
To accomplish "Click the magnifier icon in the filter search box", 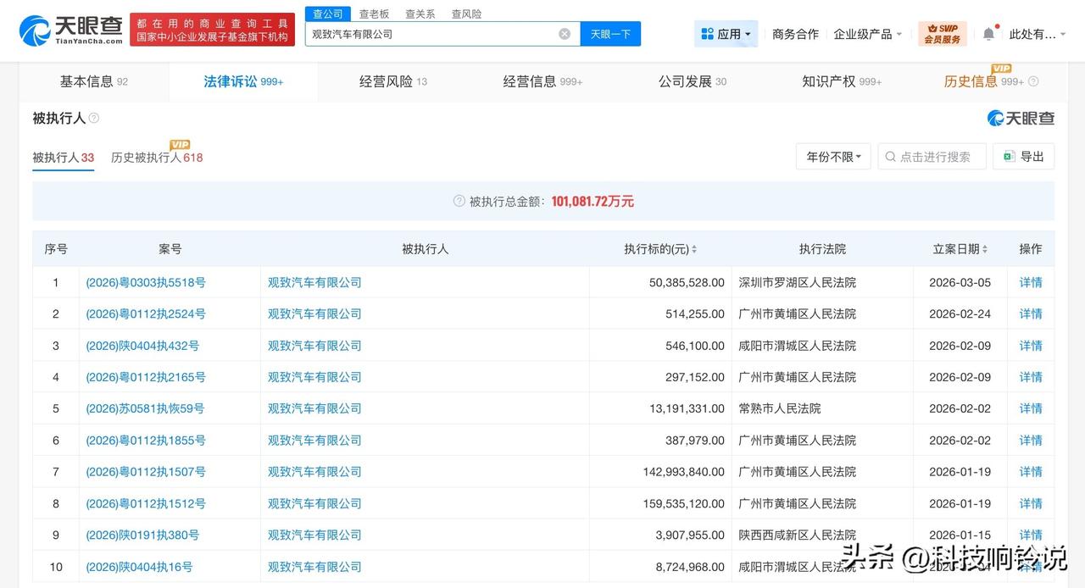I will click(x=890, y=156).
